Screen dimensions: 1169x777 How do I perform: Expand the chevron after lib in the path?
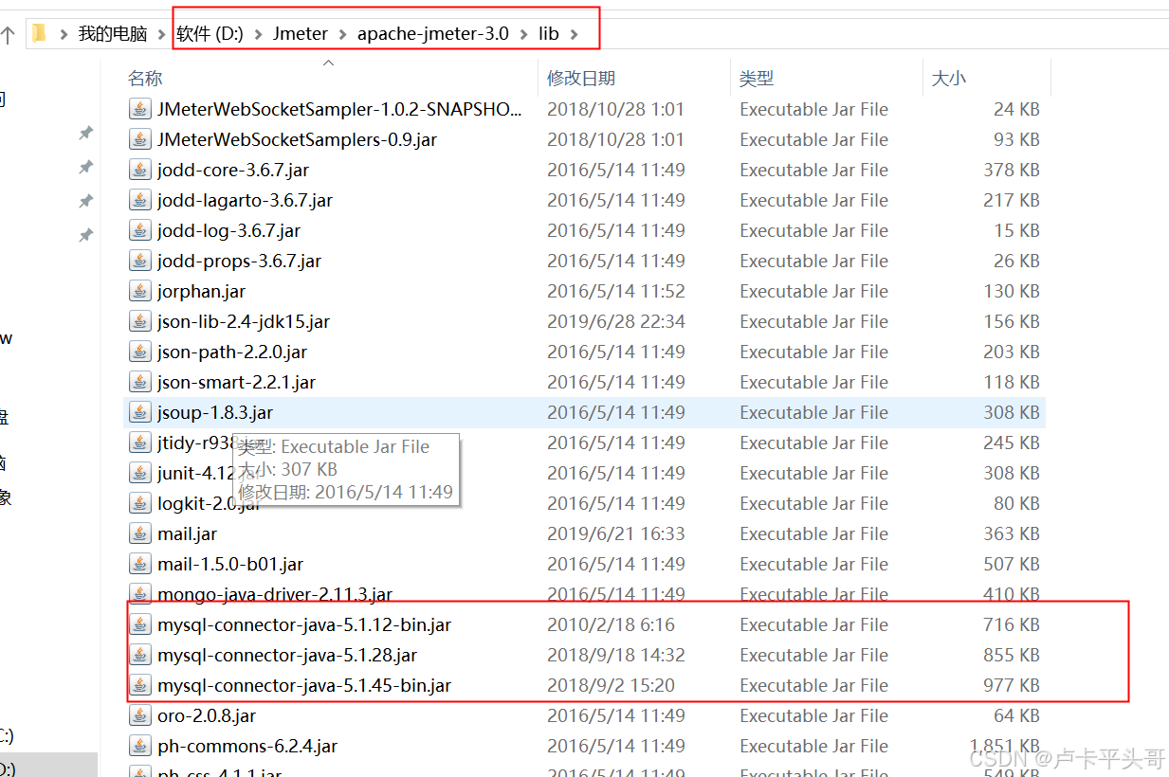[x=574, y=34]
